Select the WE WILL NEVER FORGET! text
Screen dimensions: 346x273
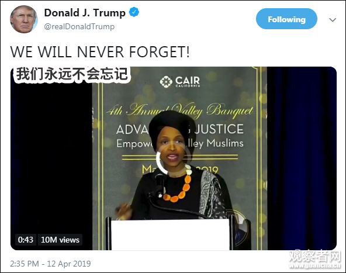pyautogui.click(x=100, y=52)
